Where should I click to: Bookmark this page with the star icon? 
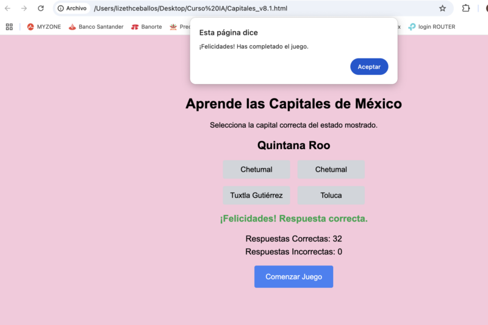click(x=442, y=9)
